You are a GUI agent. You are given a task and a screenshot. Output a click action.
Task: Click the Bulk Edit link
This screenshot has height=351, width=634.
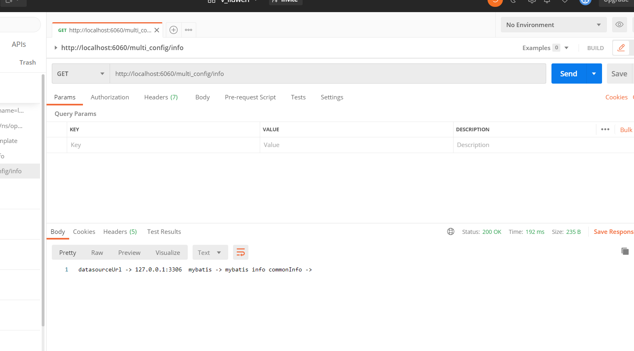pyautogui.click(x=626, y=130)
